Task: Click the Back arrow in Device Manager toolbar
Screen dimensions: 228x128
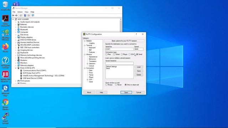Action: point(13,15)
